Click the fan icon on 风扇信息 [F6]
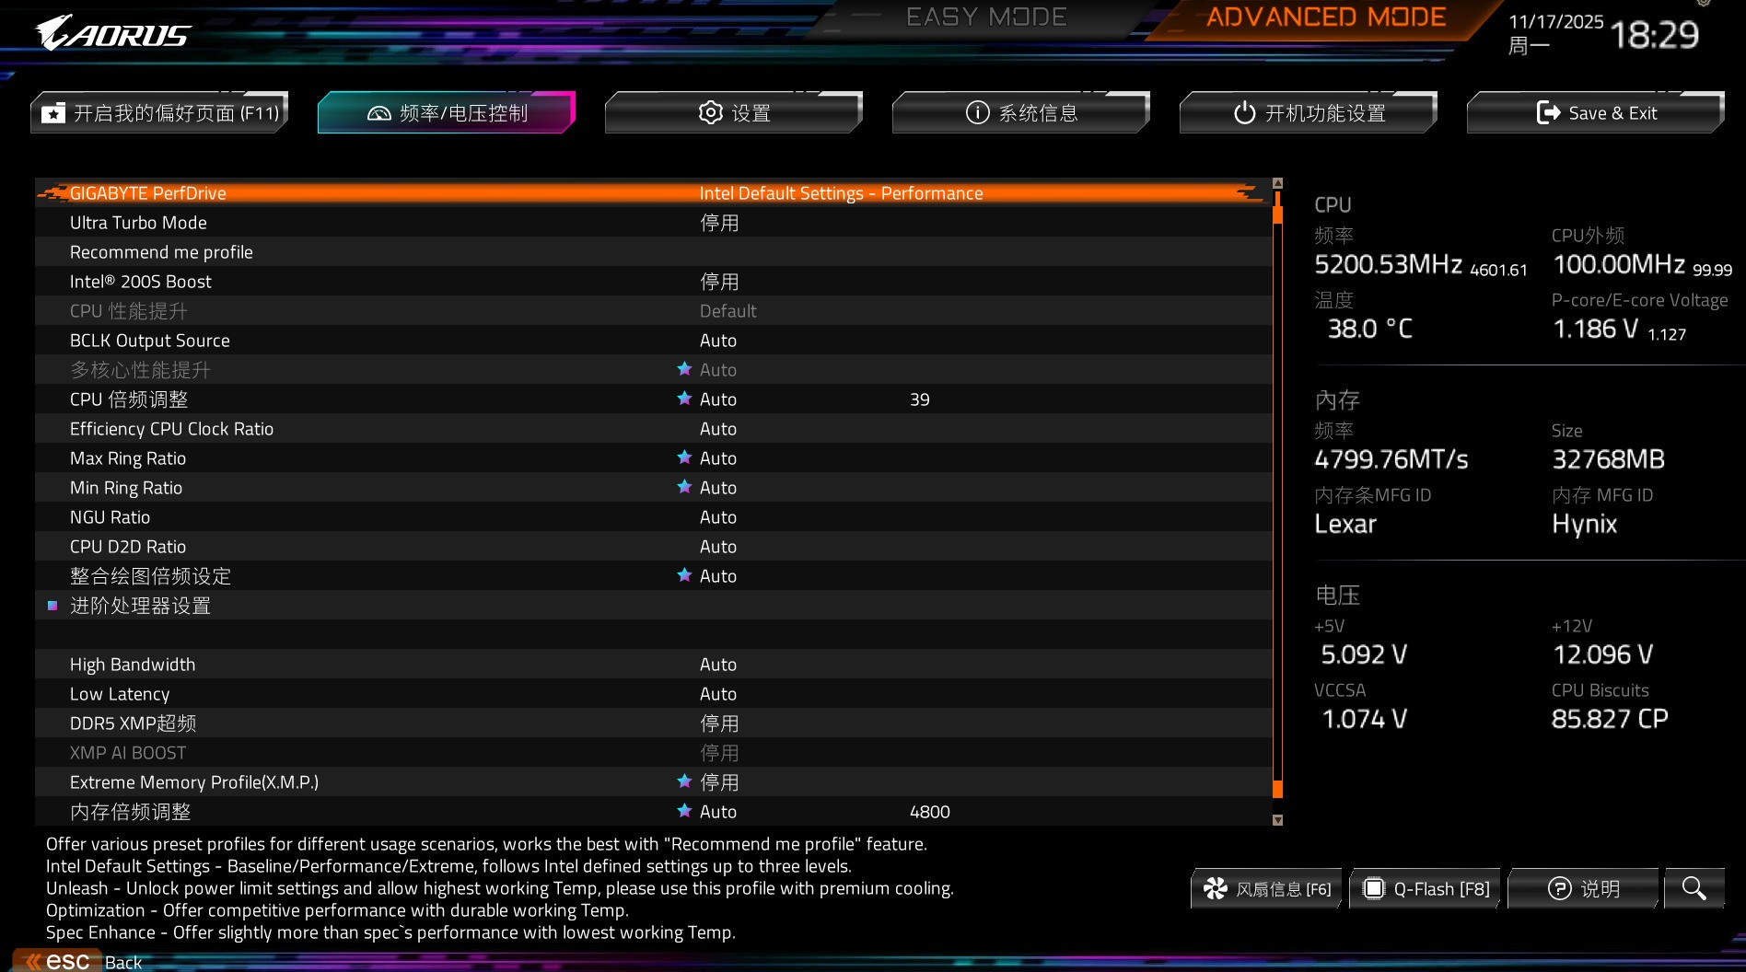The width and height of the screenshot is (1746, 972). click(x=1216, y=887)
